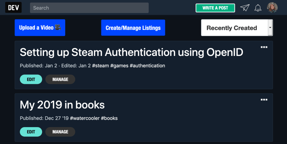Screen dimensions: 287x144
Task: Manage the Steam Authentication post
Action: click(x=60, y=79)
